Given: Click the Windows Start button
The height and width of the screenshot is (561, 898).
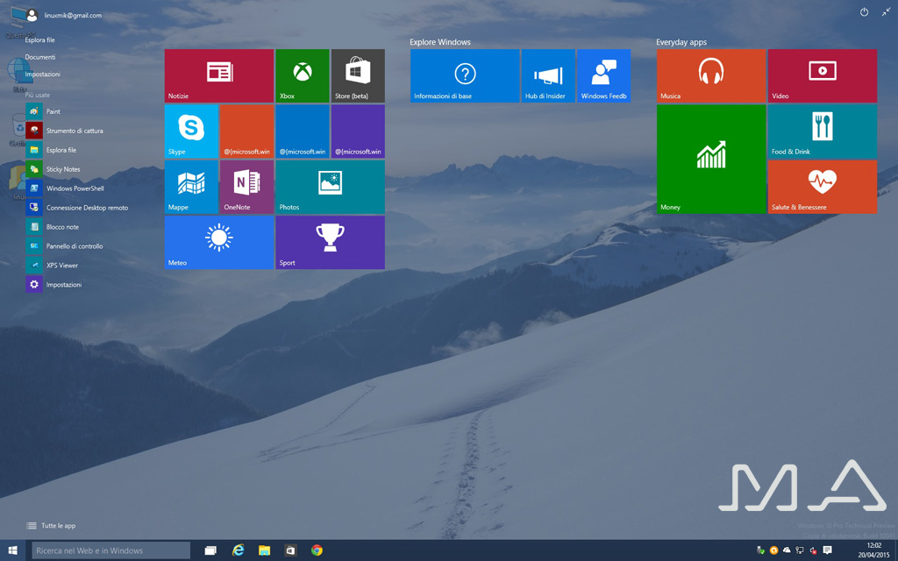Looking at the screenshot, I should coord(12,550).
